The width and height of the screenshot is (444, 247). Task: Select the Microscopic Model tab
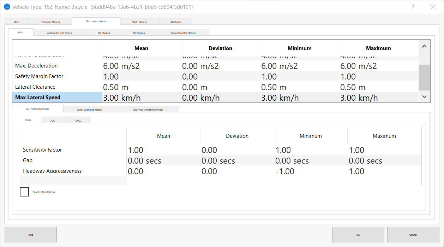tap(96, 21)
